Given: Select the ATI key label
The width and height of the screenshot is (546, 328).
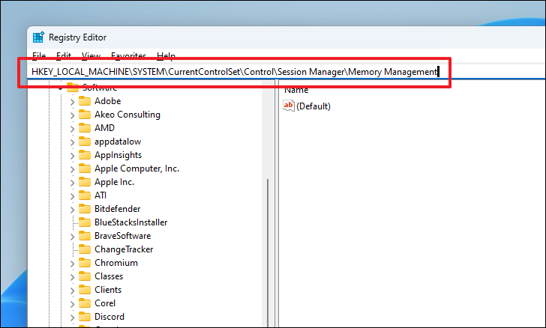Looking at the screenshot, I should tap(100, 195).
